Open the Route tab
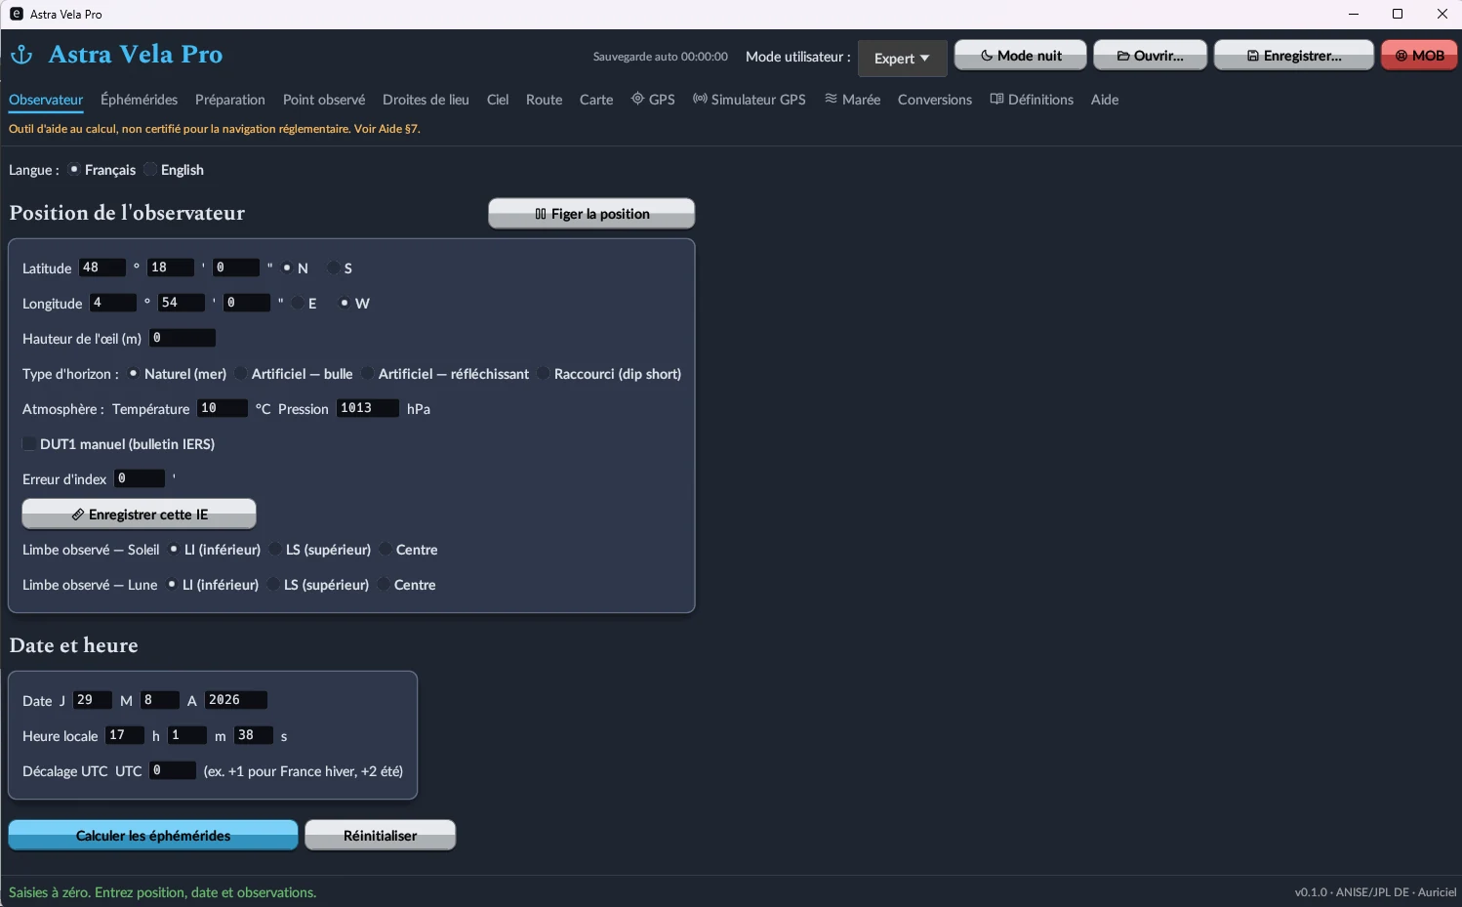 point(544,100)
